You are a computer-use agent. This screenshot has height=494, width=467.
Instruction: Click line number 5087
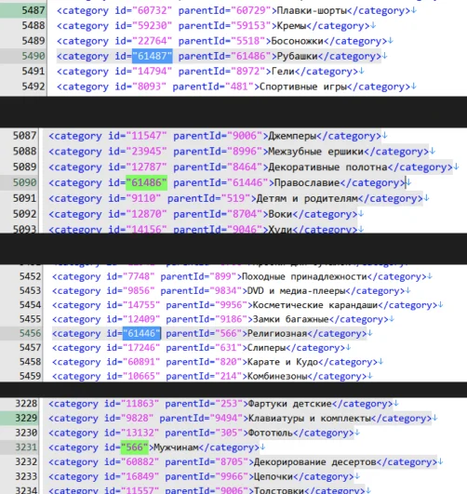(x=24, y=136)
